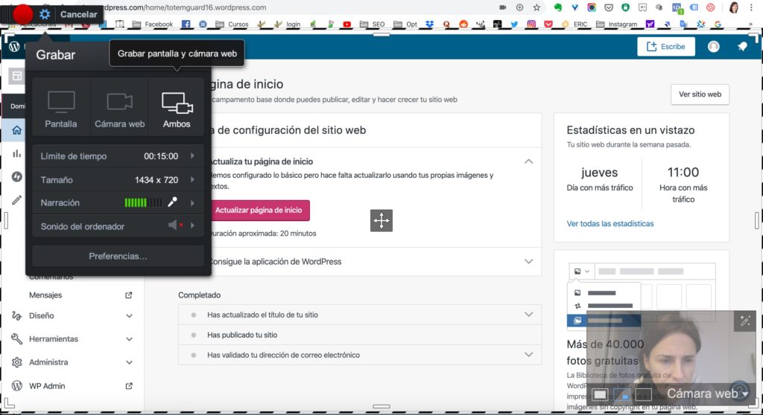Click the Narración audio level meter
The image size is (763, 415).
(142, 202)
